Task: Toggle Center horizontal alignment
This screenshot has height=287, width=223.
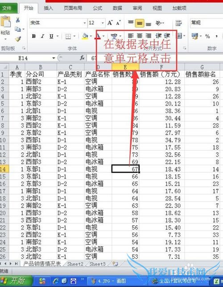Action: coord(140,36)
